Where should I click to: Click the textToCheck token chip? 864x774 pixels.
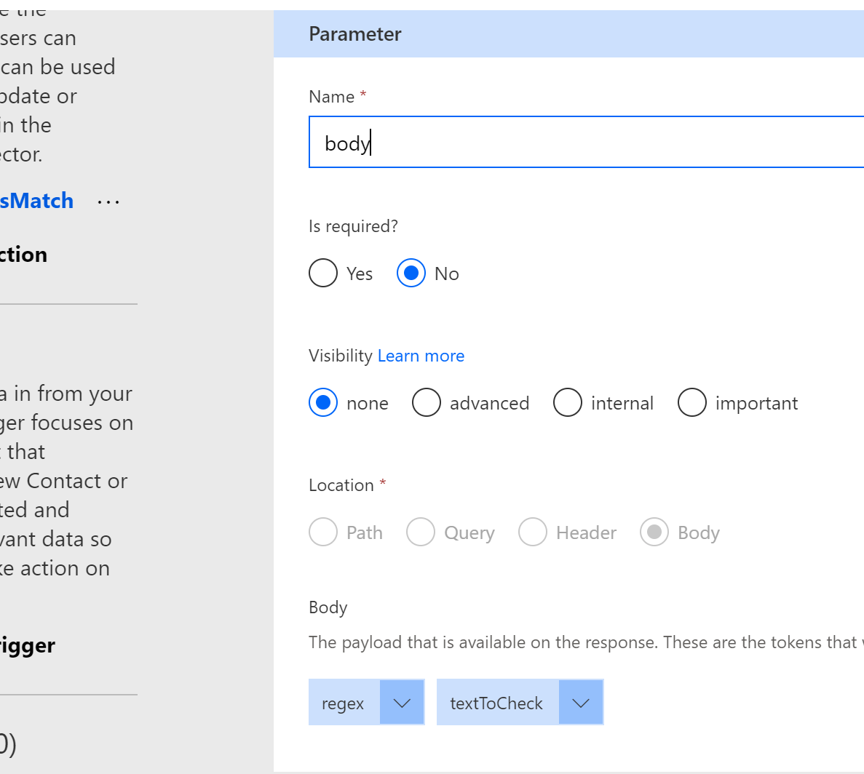(x=496, y=703)
